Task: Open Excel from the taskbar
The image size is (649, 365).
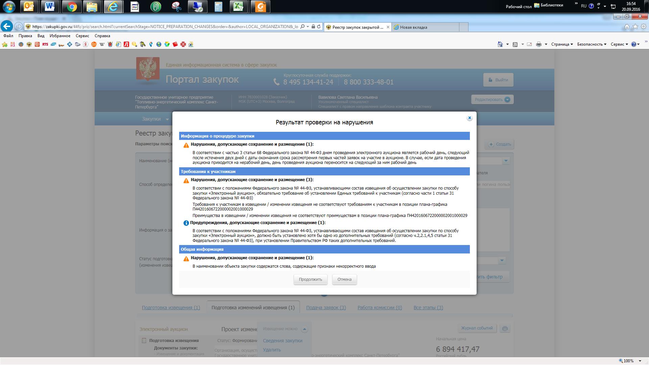Action: click(x=239, y=7)
